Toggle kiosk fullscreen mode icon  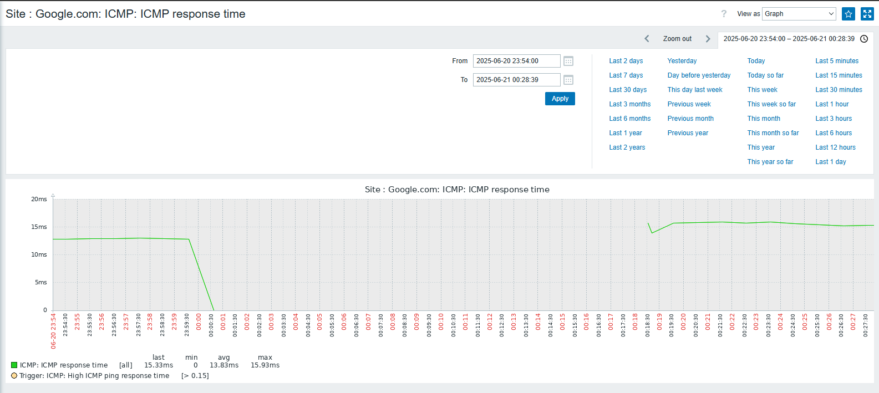[867, 14]
